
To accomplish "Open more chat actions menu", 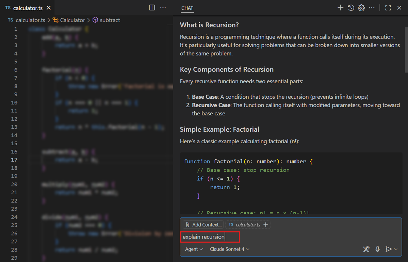I will [372, 7].
